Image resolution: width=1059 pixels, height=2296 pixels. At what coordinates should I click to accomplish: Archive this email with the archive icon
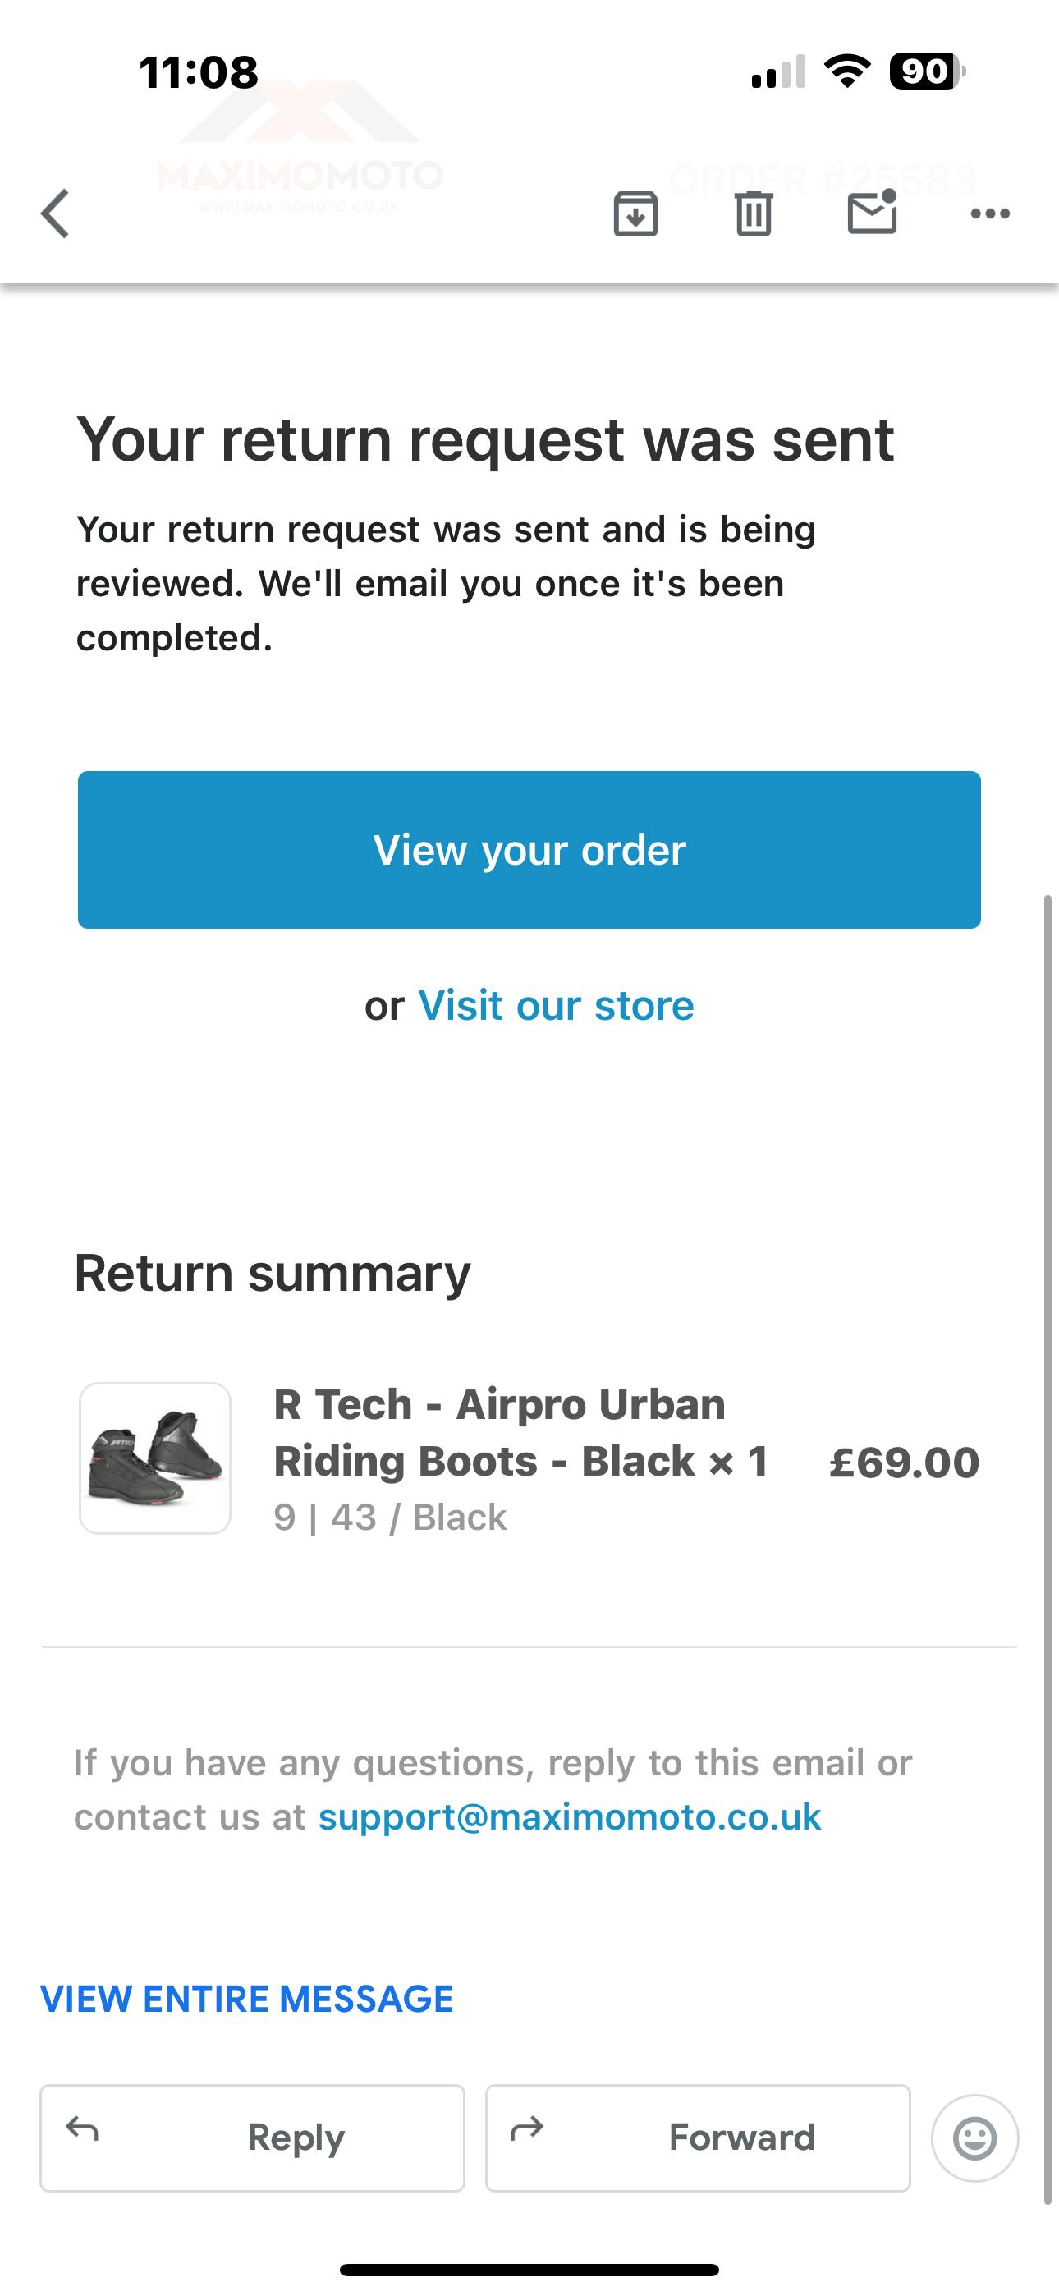pos(635,214)
